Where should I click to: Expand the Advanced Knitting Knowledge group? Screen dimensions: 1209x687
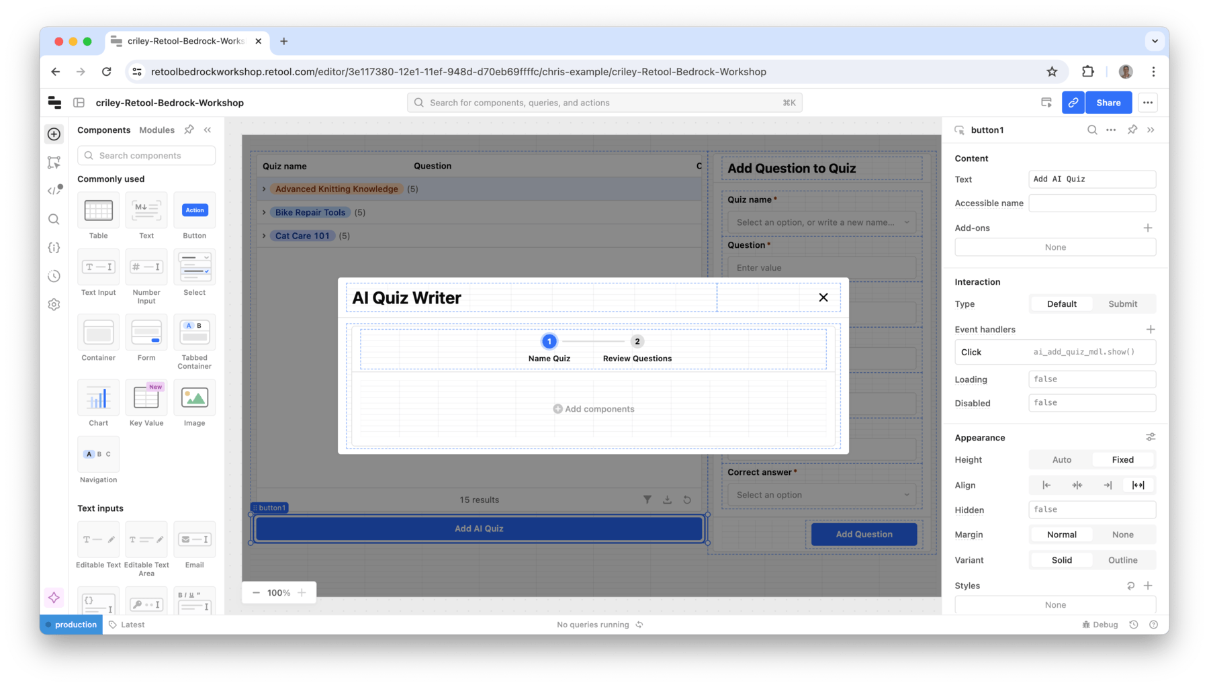(x=265, y=189)
